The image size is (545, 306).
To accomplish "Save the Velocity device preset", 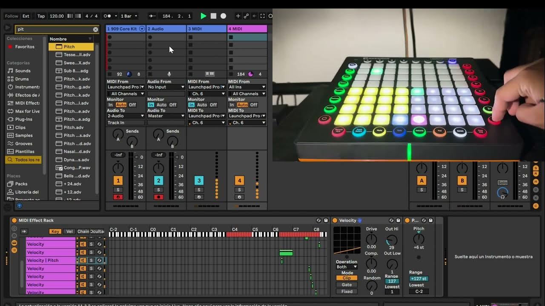I will pyautogui.click(x=399, y=221).
